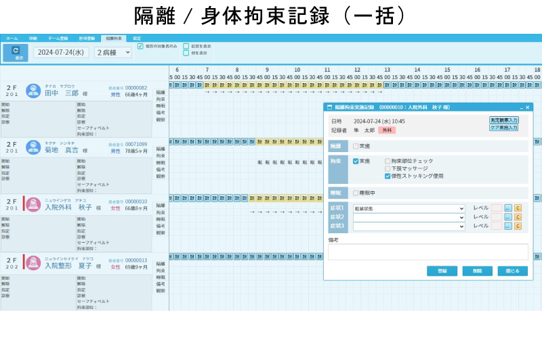This screenshot has height=338, width=542.
Task: Click the 備考 notes text area
Action: [428, 252]
